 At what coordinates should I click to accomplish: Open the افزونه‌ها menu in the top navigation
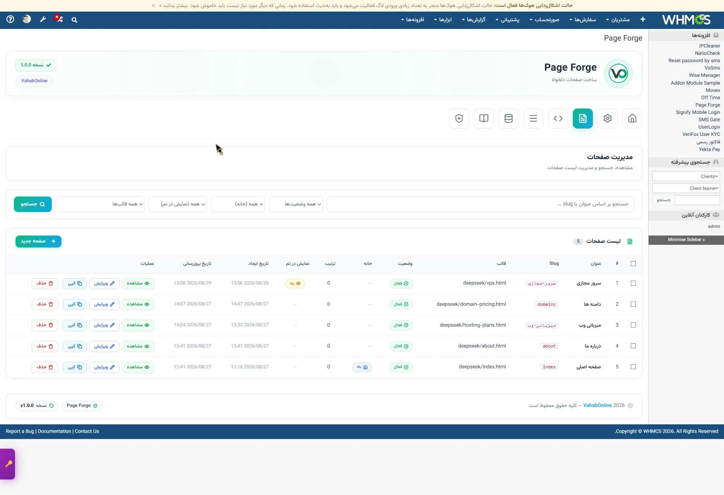pos(412,20)
